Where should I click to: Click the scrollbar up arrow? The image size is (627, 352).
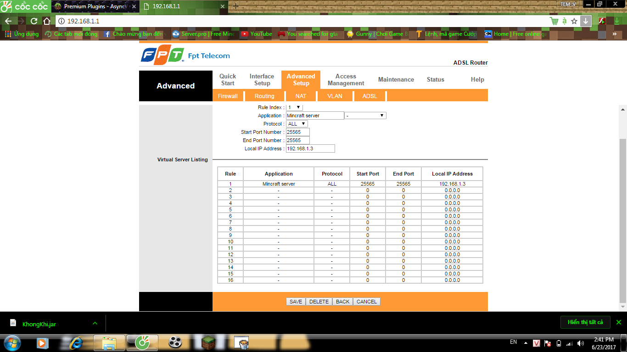[623, 110]
